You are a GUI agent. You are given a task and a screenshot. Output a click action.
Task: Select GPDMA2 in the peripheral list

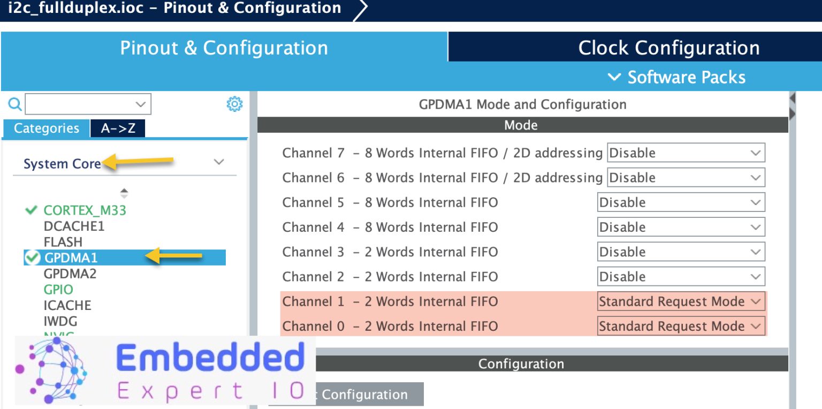pyautogui.click(x=70, y=274)
